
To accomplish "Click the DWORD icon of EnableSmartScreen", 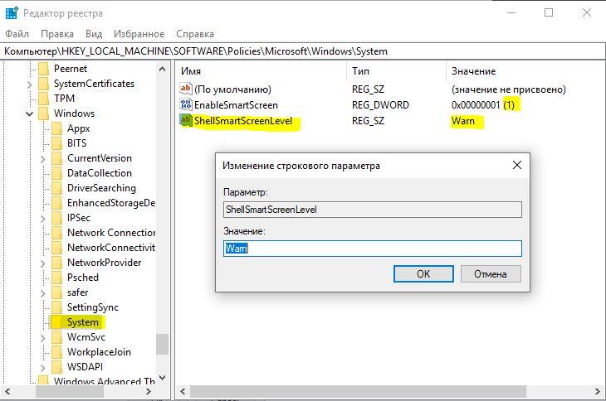I will coord(186,104).
